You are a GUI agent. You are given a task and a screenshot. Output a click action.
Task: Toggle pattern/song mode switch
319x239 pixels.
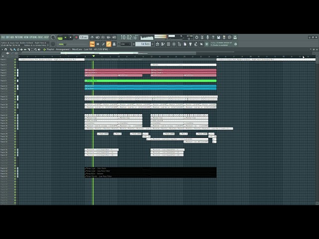point(60,38)
